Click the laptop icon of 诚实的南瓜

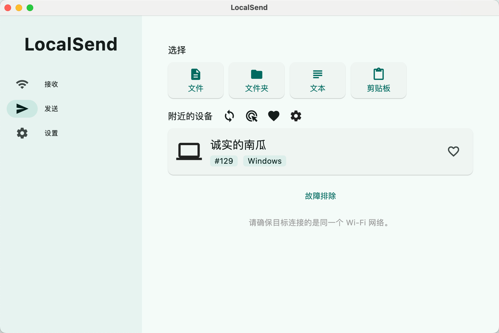tap(189, 152)
